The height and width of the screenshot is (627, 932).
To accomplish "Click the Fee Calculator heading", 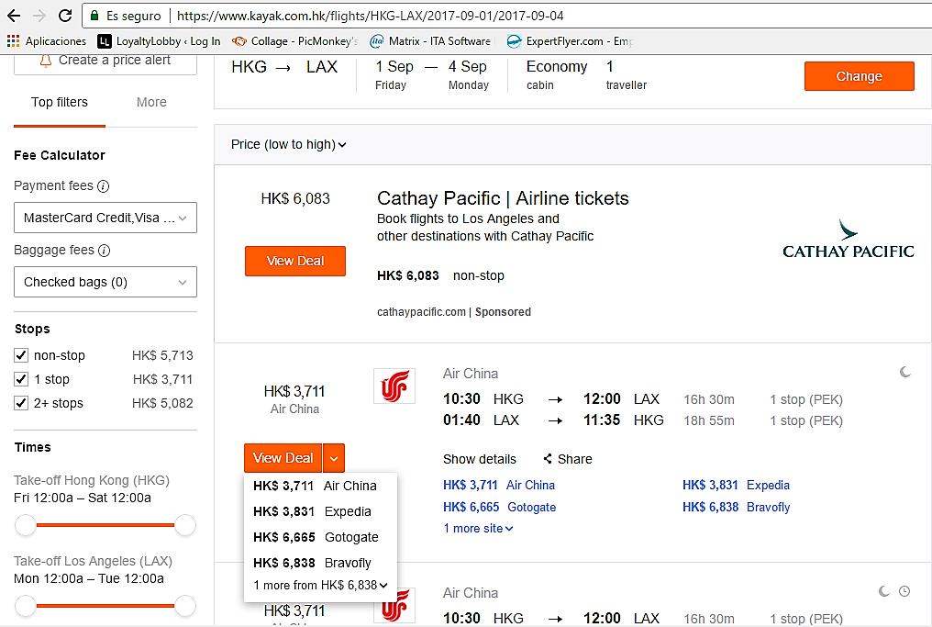I will pos(60,155).
